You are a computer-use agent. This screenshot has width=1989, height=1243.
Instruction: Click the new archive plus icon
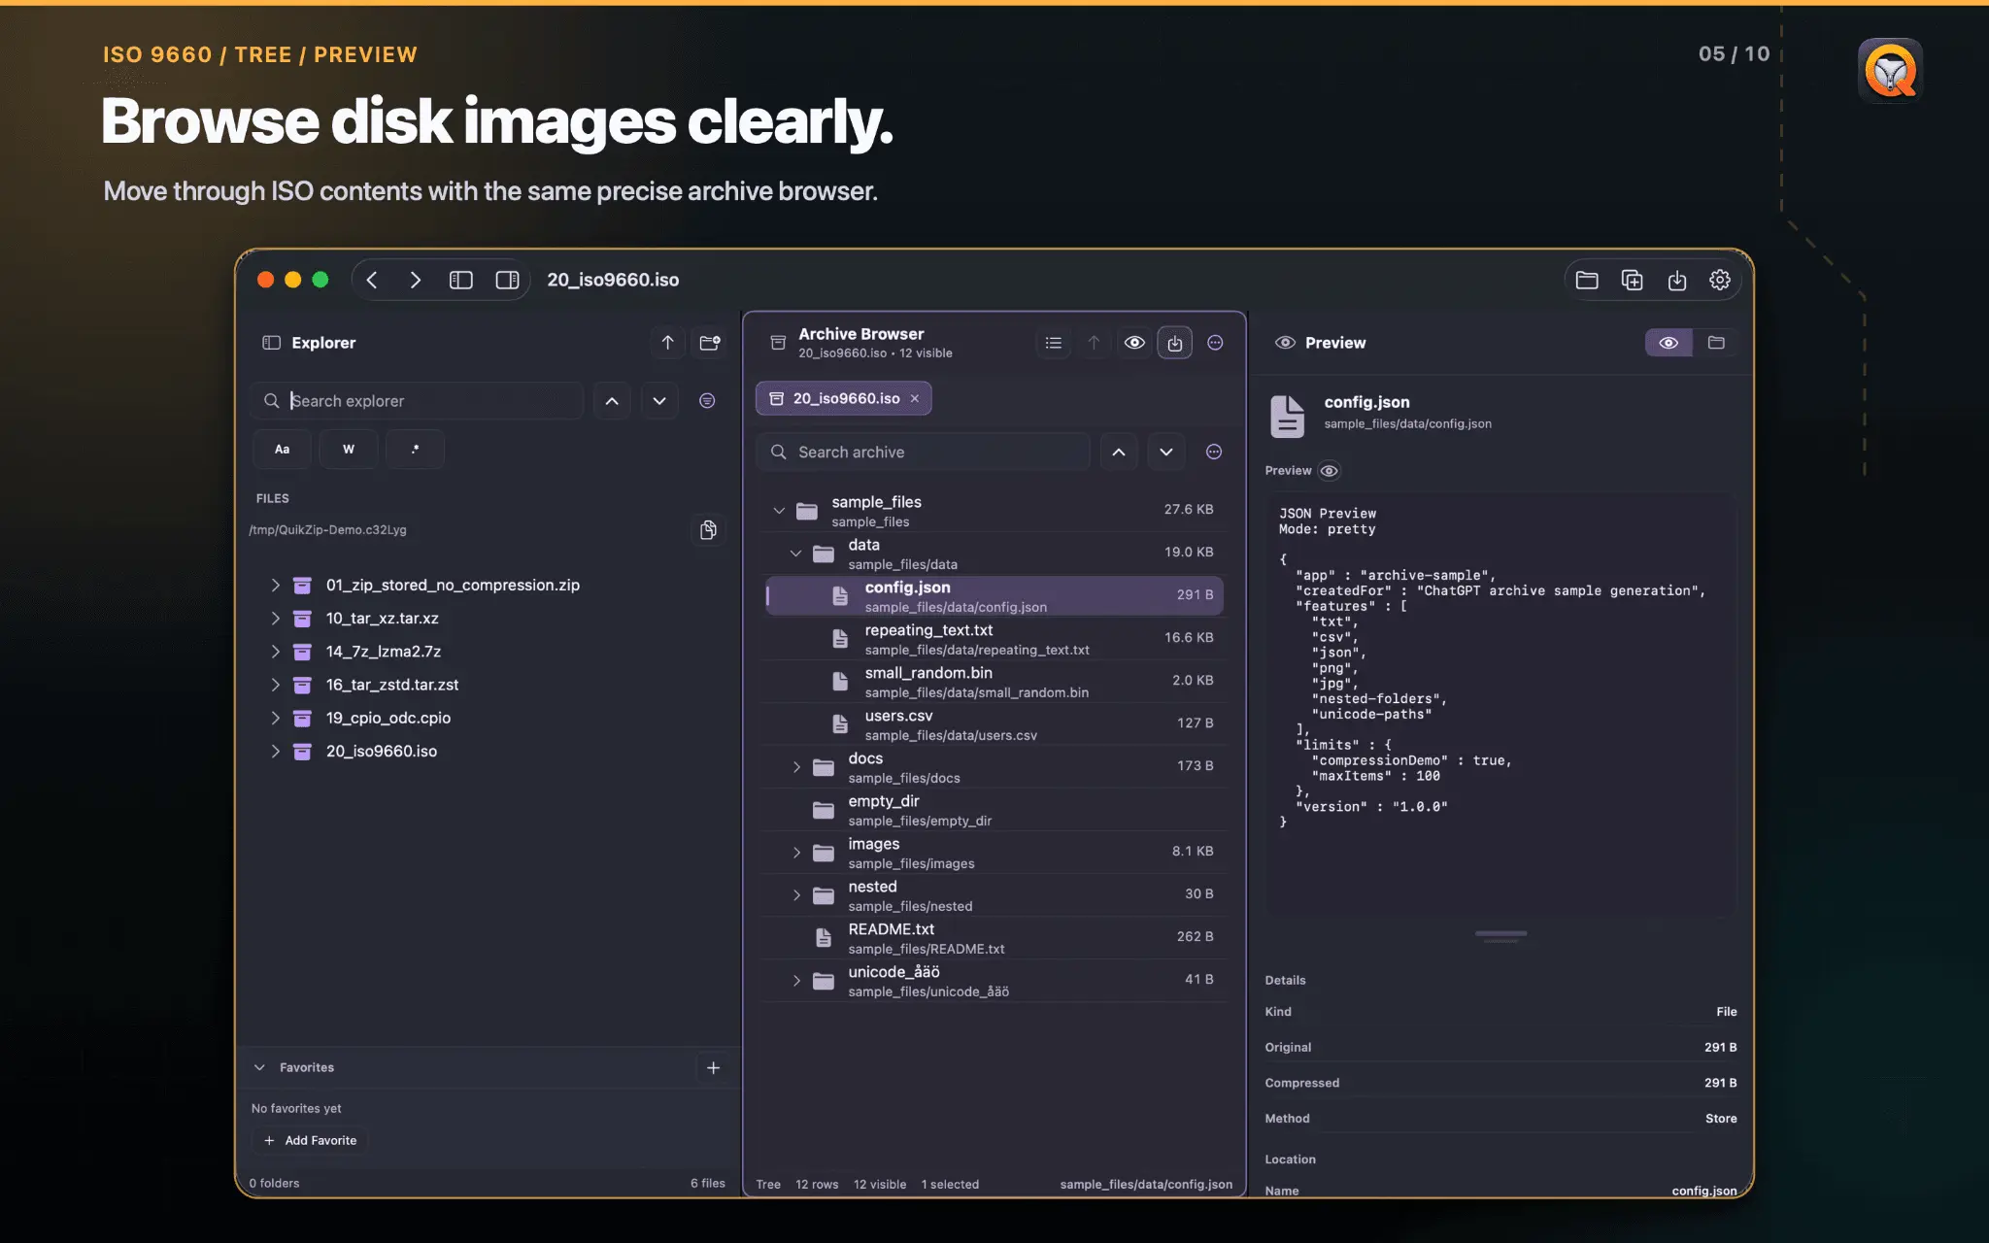1632,280
